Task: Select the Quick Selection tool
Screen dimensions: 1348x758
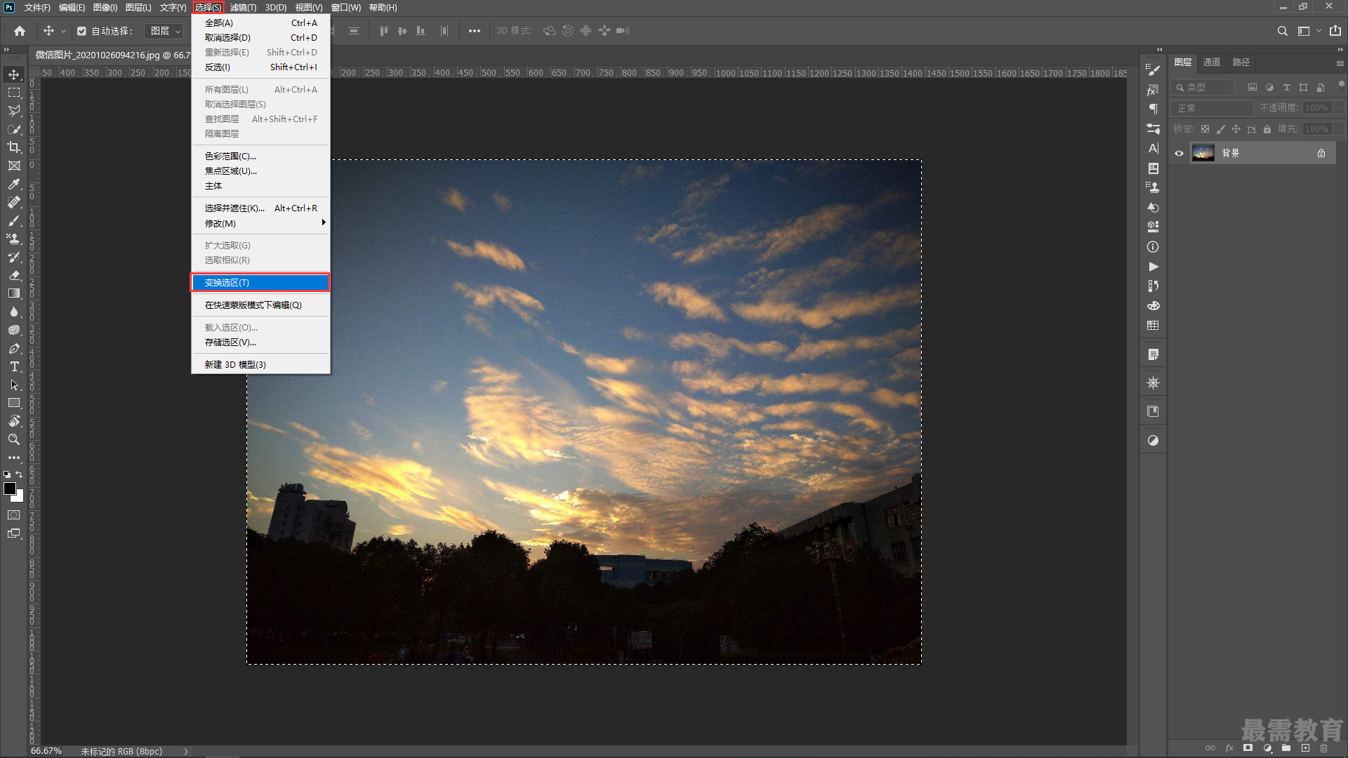Action: tap(14, 129)
